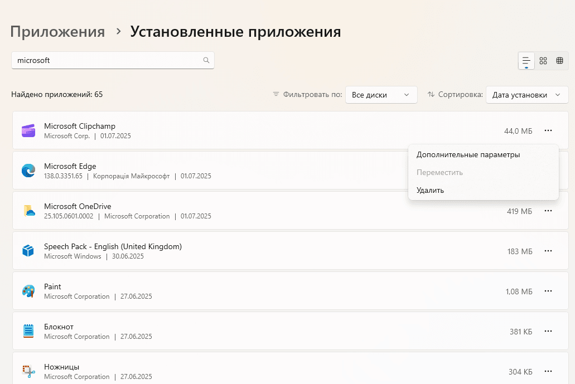This screenshot has width=575, height=384.
Task: Select the Microsoft OneDrive row title
Action: pyautogui.click(x=78, y=206)
